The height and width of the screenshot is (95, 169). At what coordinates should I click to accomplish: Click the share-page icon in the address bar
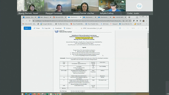coord(127,21)
